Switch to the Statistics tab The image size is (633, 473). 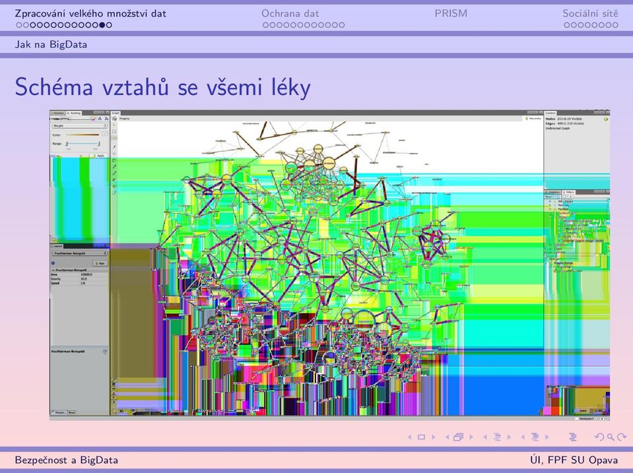coord(552,192)
